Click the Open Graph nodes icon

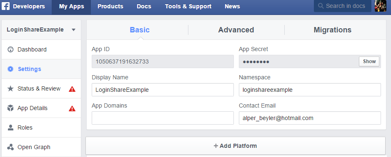(10, 147)
